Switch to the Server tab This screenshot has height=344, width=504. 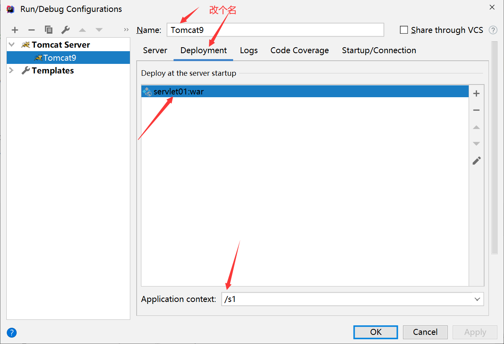[x=155, y=50]
